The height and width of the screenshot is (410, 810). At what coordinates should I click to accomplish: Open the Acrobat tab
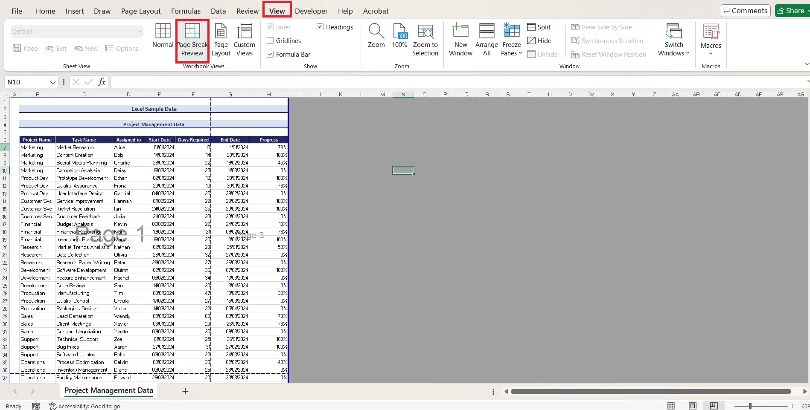click(x=376, y=11)
